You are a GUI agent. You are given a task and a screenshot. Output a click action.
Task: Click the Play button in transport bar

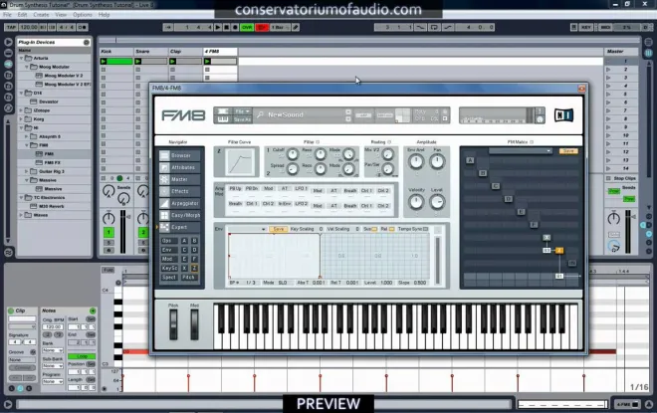[217, 27]
